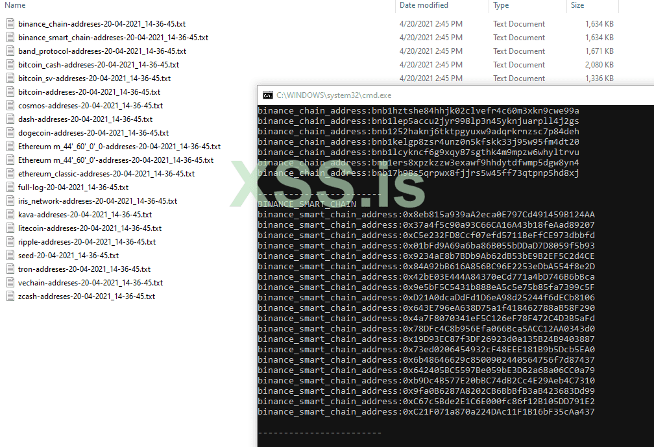Screen dimensions: 654x447
Task: Sort files by the Type column
Action: (501, 5)
